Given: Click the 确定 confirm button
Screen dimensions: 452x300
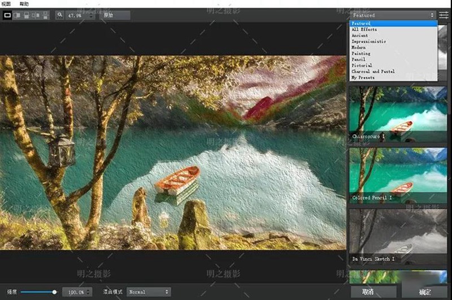Looking at the screenshot, I should pos(424,292).
